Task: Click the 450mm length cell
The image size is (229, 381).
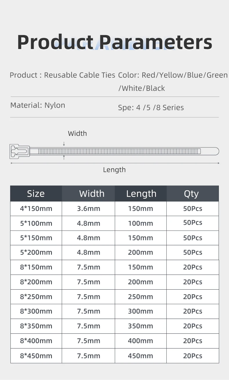Action: point(141,356)
